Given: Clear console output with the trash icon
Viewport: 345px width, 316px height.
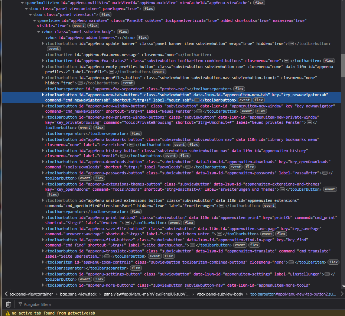Looking at the screenshot, I should click(x=8, y=304).
